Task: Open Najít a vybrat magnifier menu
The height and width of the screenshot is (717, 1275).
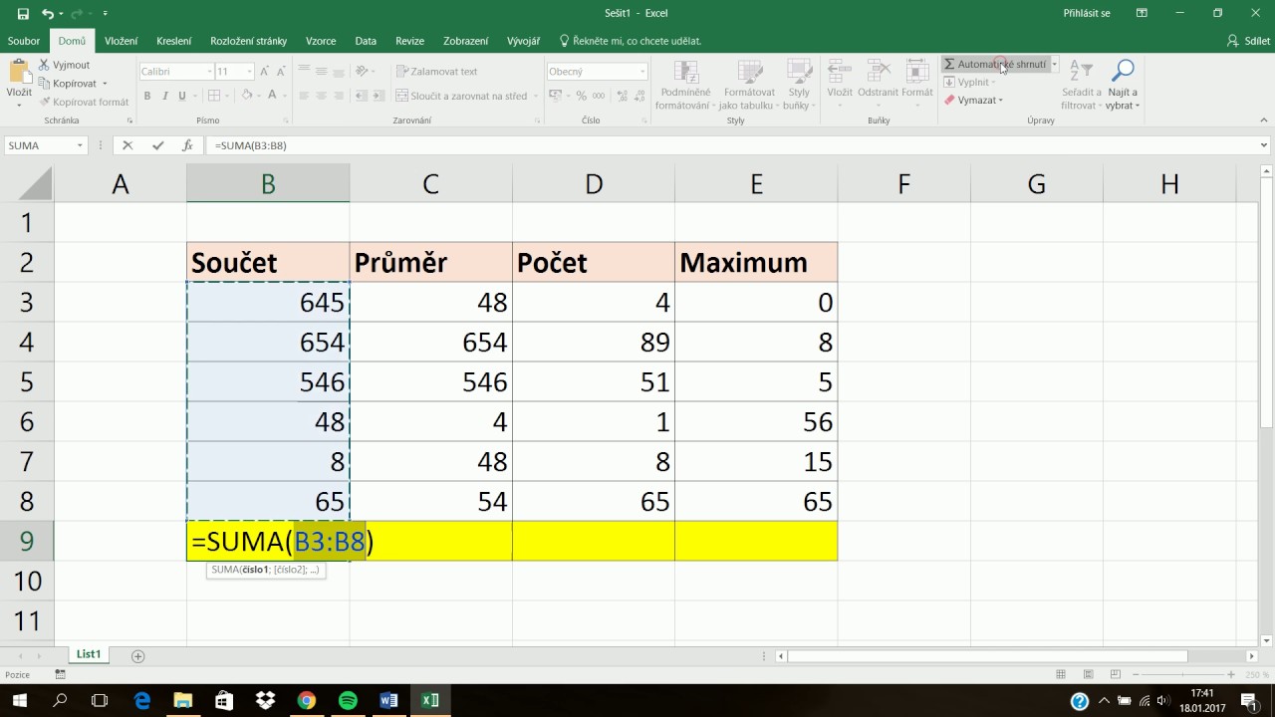Action: (1123, 85)
